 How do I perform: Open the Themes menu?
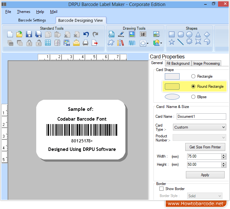pos(23,12)
